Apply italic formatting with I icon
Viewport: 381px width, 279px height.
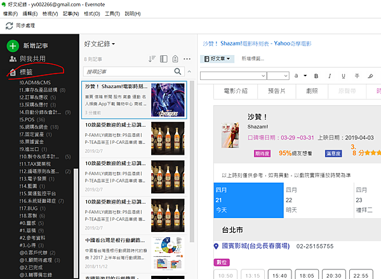(330, 76)
